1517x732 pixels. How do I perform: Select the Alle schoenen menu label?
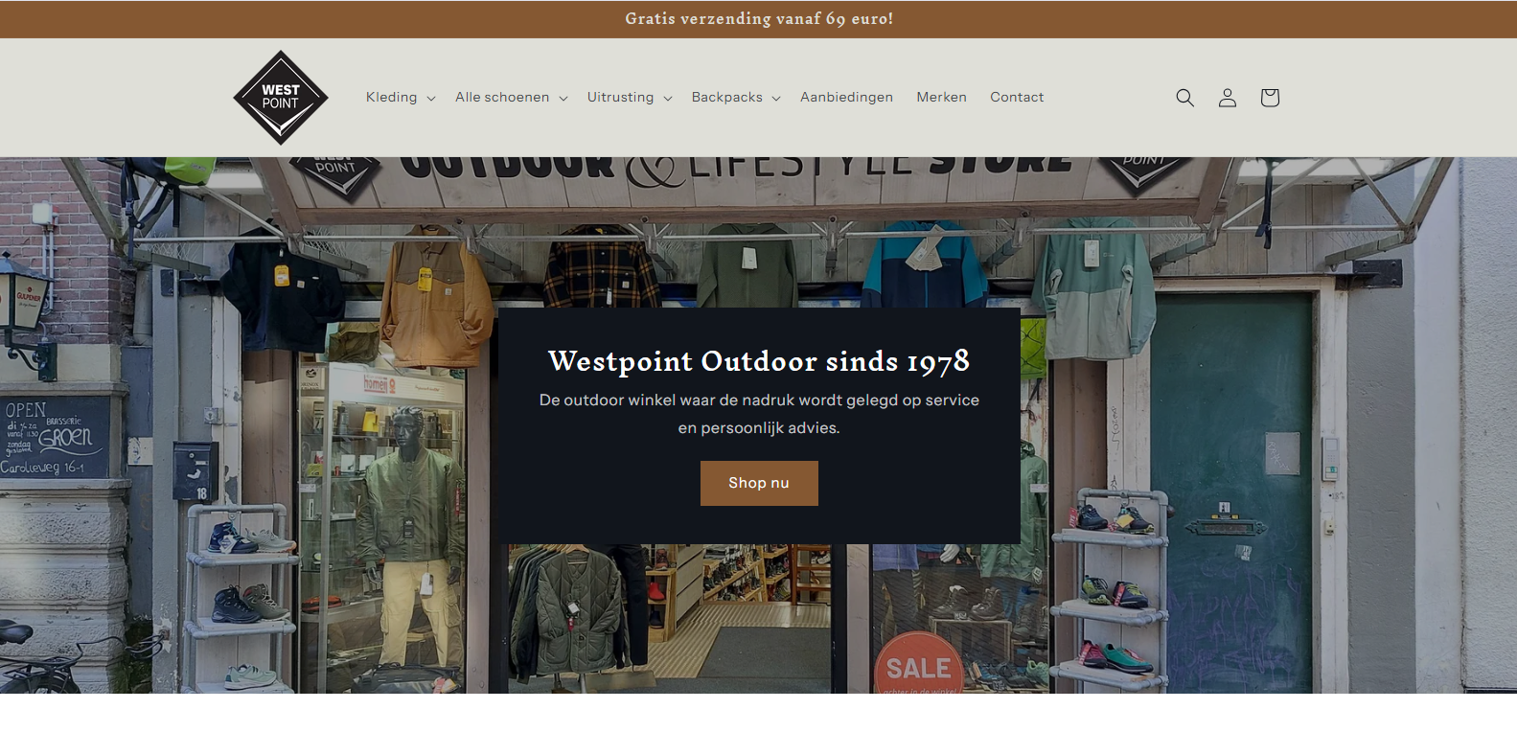pyautogui.click(x=502, y=97)
